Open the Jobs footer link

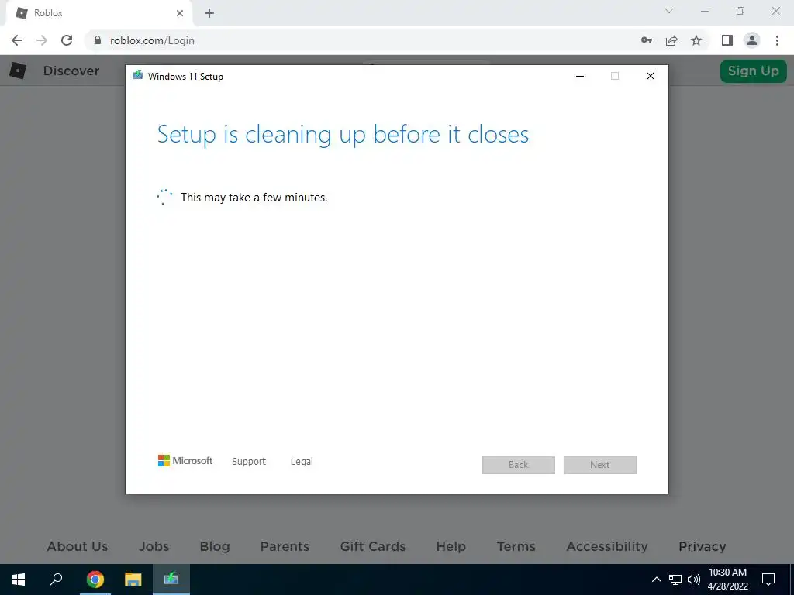pos(154,546)
